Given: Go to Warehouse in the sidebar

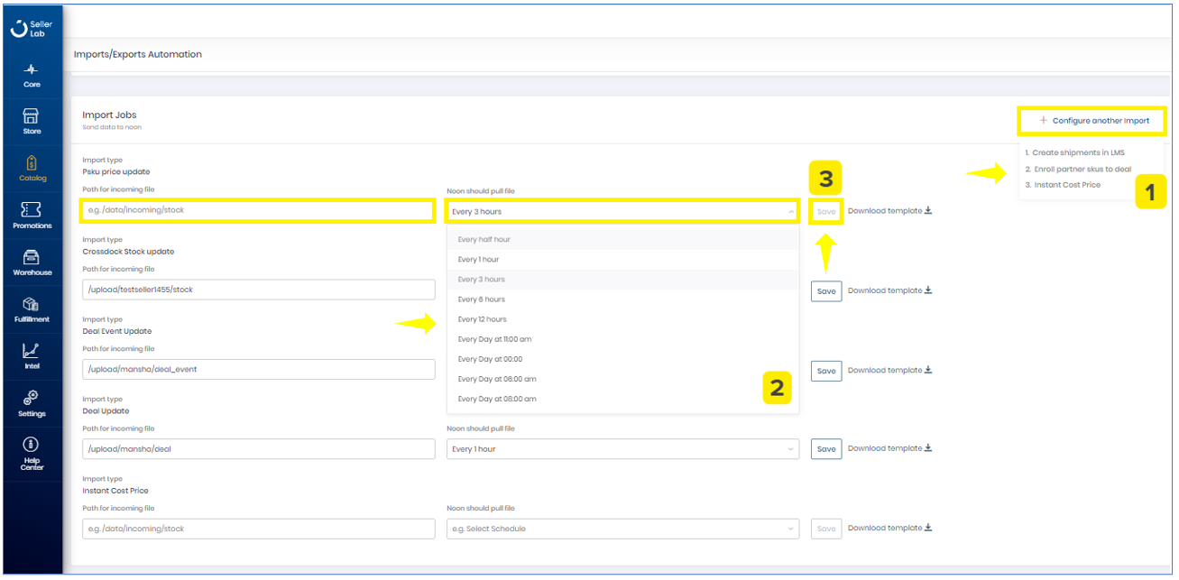Looking at the screenshot, I should click(x=32, y=262).
